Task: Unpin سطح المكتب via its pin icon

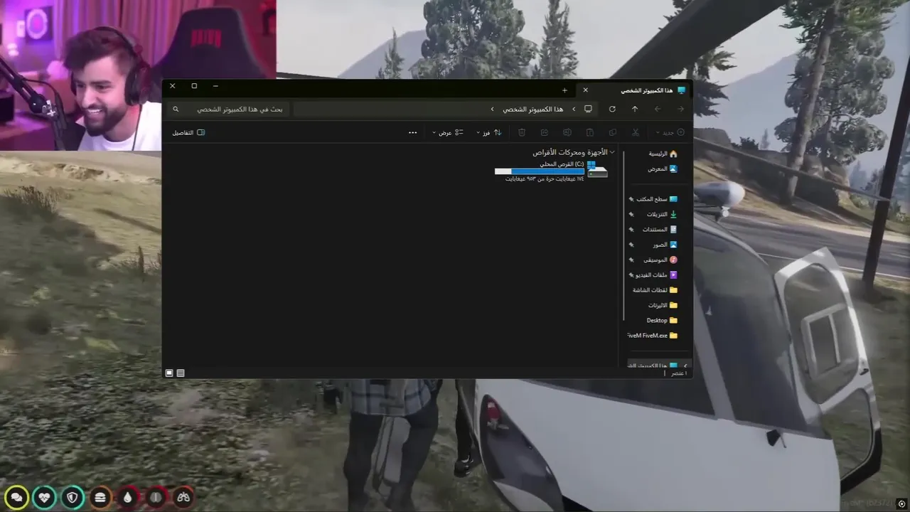Action: (x=631, y=199)
